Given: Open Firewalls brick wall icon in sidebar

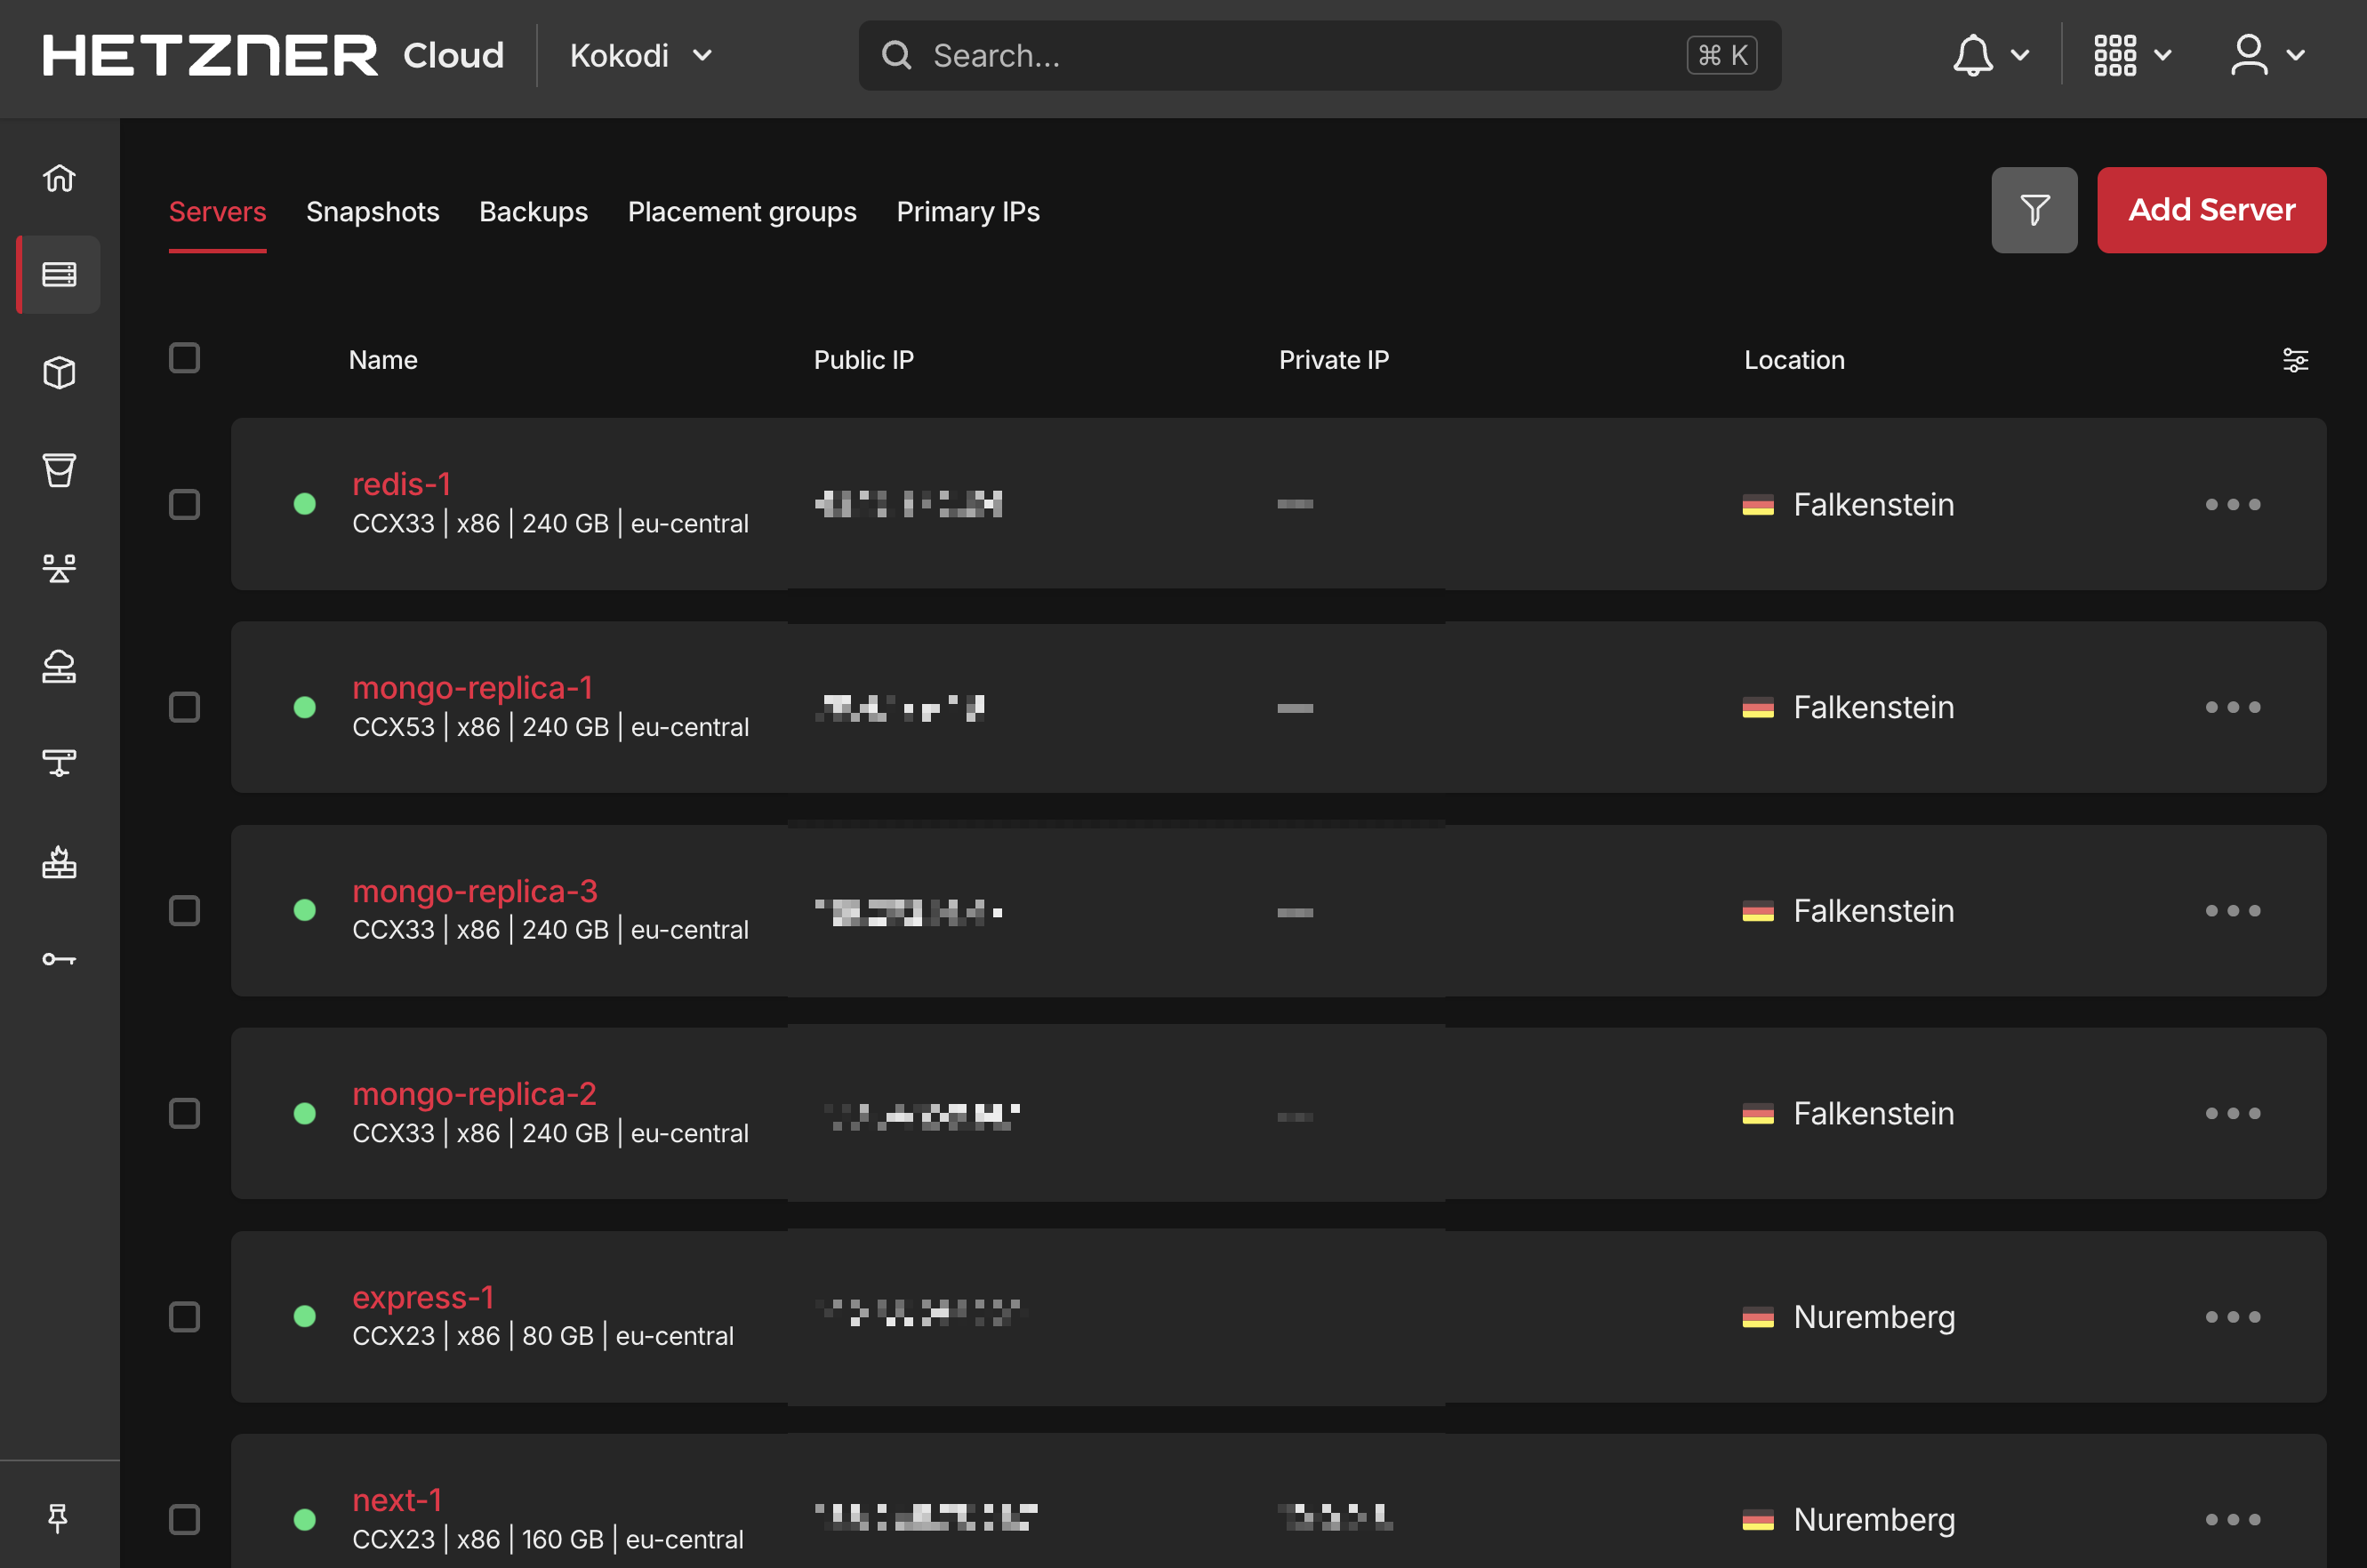Looking at the screenshot, I should click(x=59, y=862).
